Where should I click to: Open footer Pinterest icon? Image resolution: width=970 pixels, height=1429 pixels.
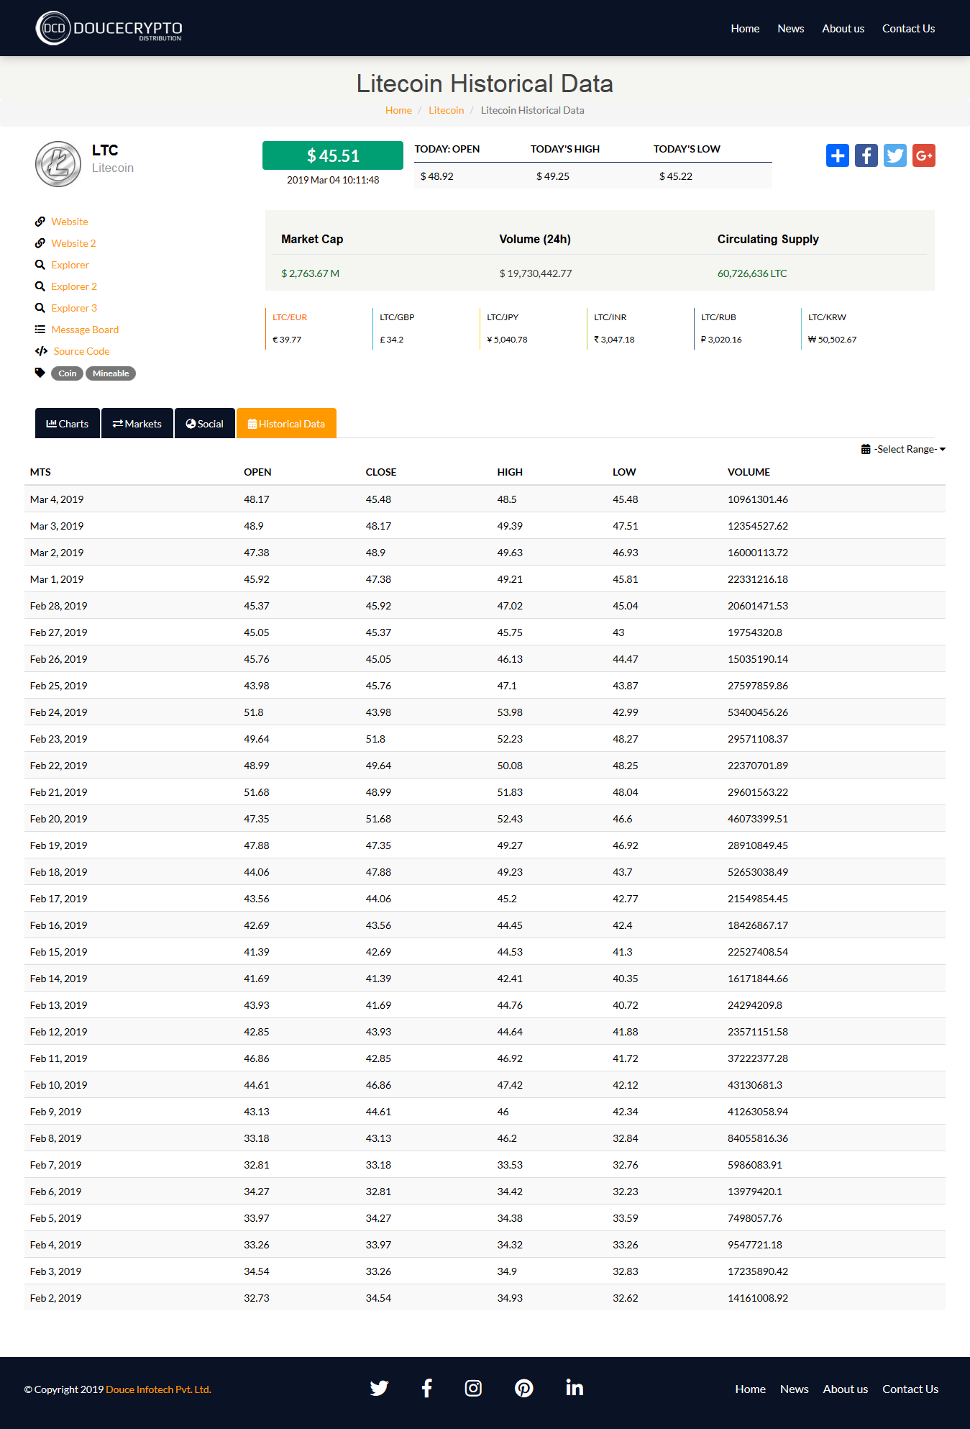tap(524, 1388)
